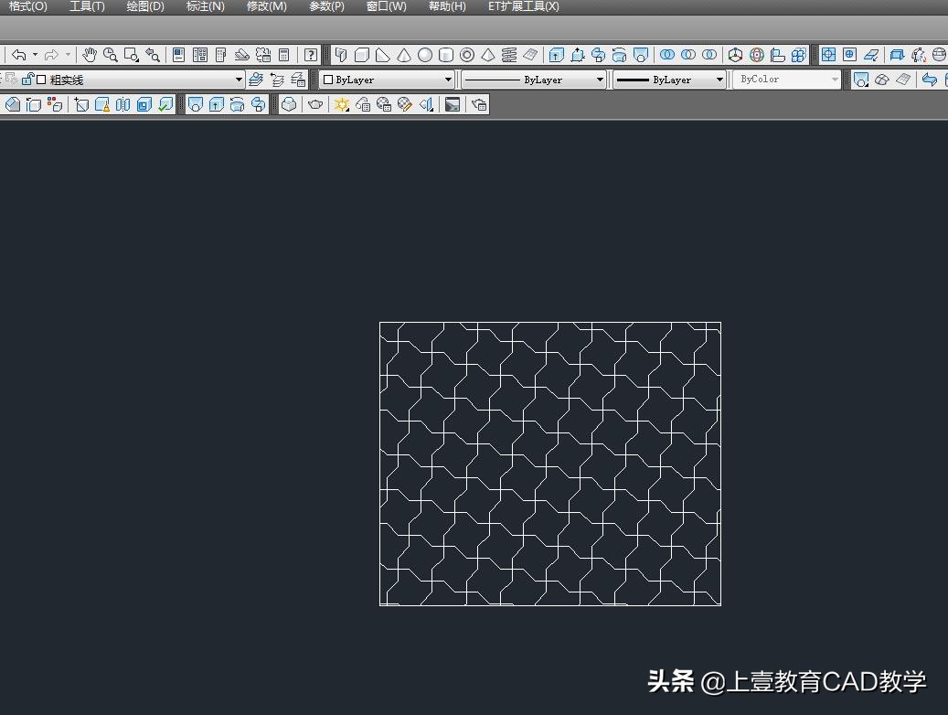Select the Box solid tool
Viewport: 948px width, 715px height.
click(361, 55)
